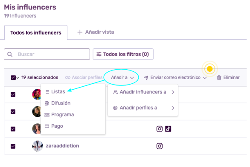Screen dimensions: 250x167
Task: Click zaraaddiction's Instagram icon
Action: pyautogui.click(x=160, y=146)
